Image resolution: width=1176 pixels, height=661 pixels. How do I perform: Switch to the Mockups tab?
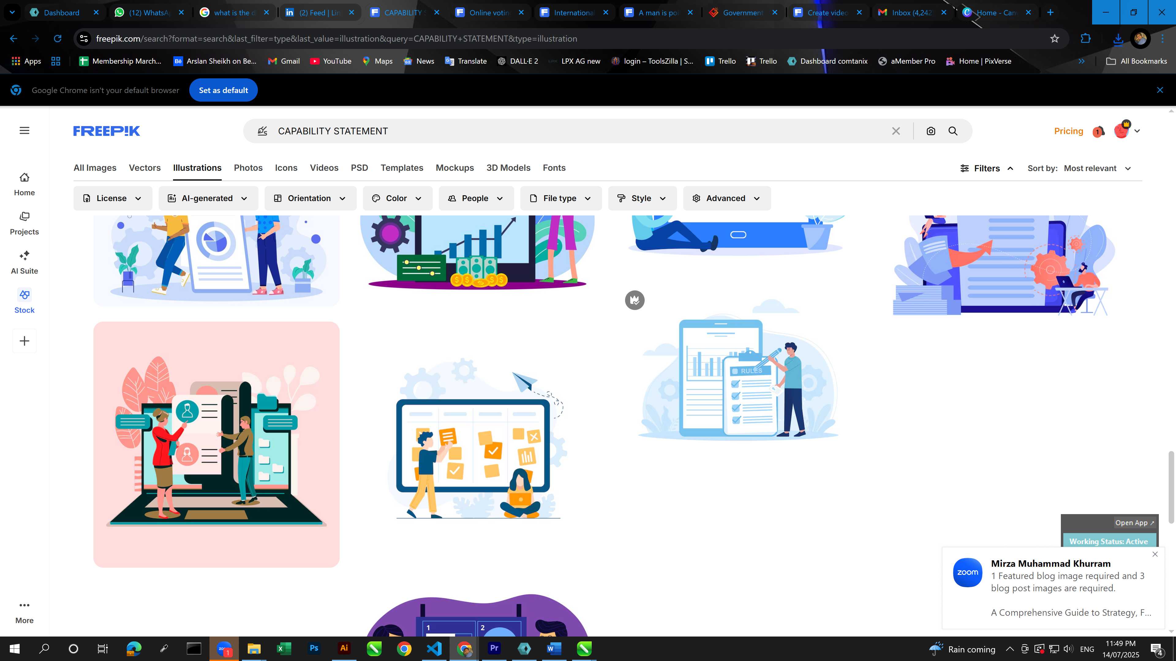coord(455,168)
